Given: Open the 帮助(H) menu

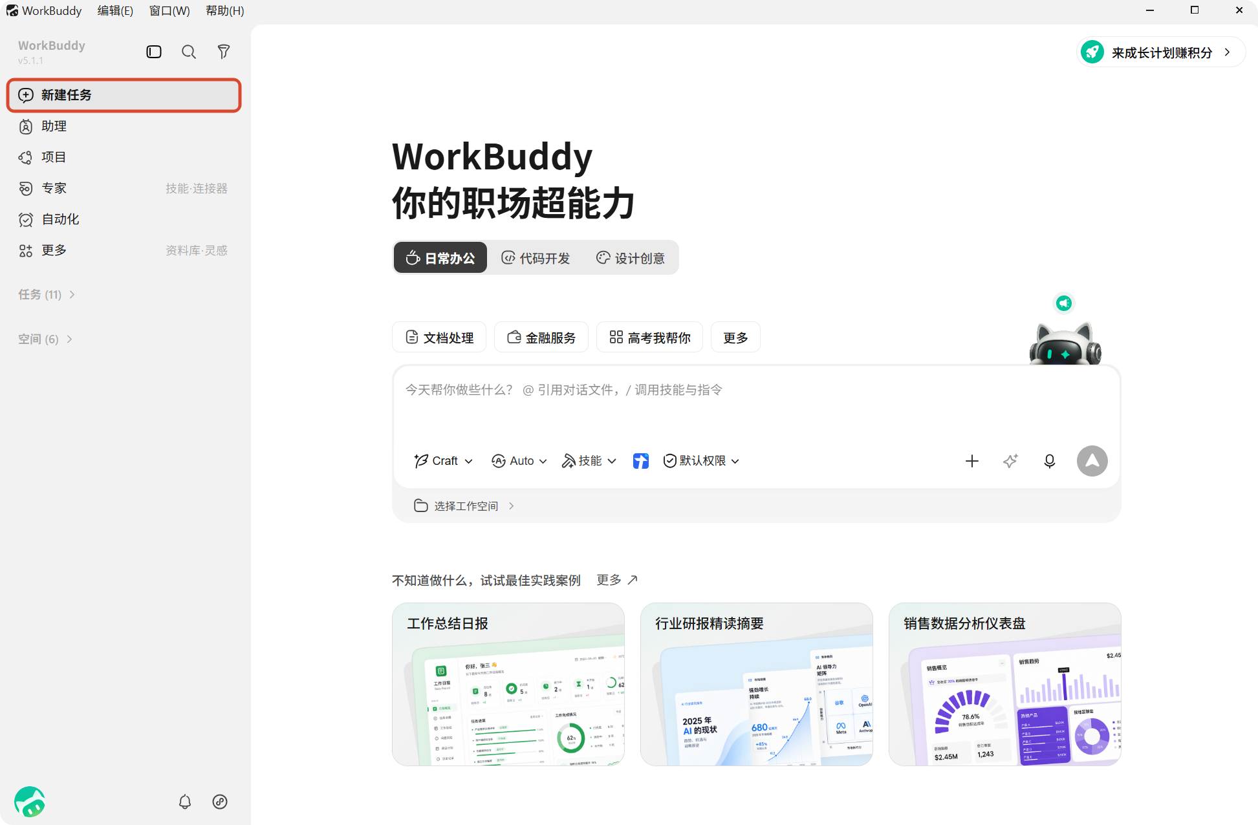Looking at the screenshot, I should pos(225,10).
